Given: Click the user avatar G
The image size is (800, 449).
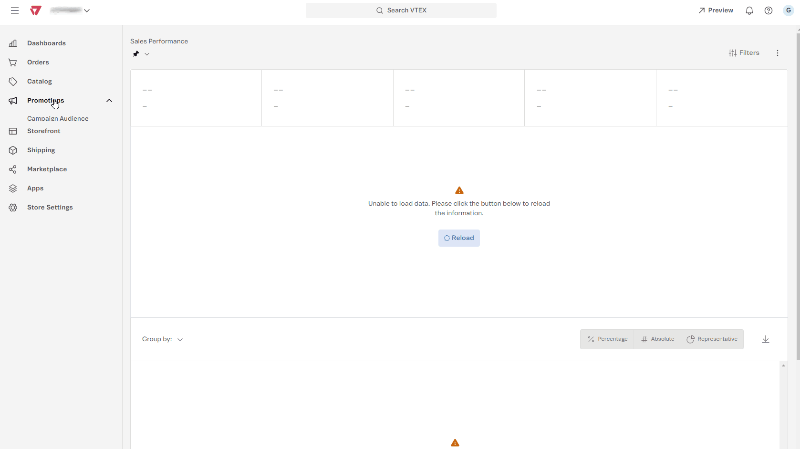Looking at the screenshot, I should pyautogui.click(x=788, y=10).
